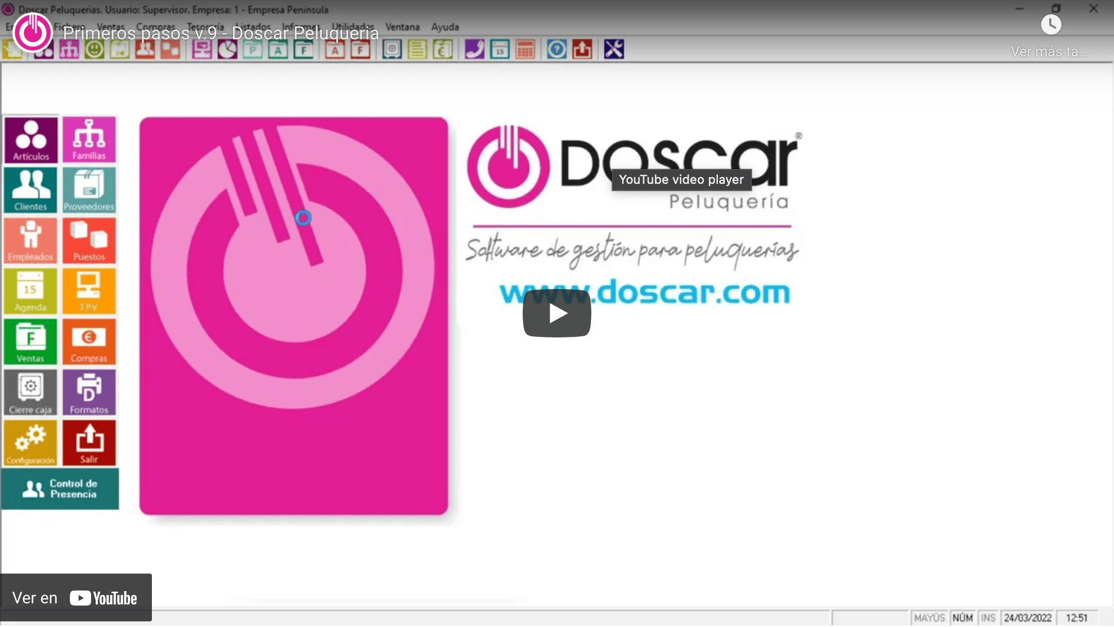Click the red exit arrow toolbar icon
The height and width of the screenshot is (627, 1114).
tap(582, 49)
